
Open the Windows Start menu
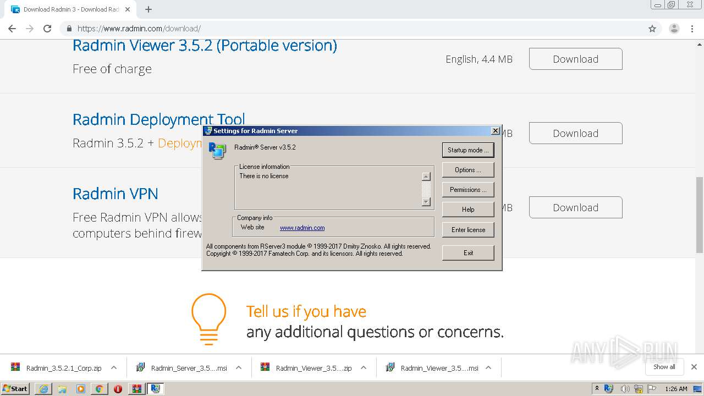point(15,388)
